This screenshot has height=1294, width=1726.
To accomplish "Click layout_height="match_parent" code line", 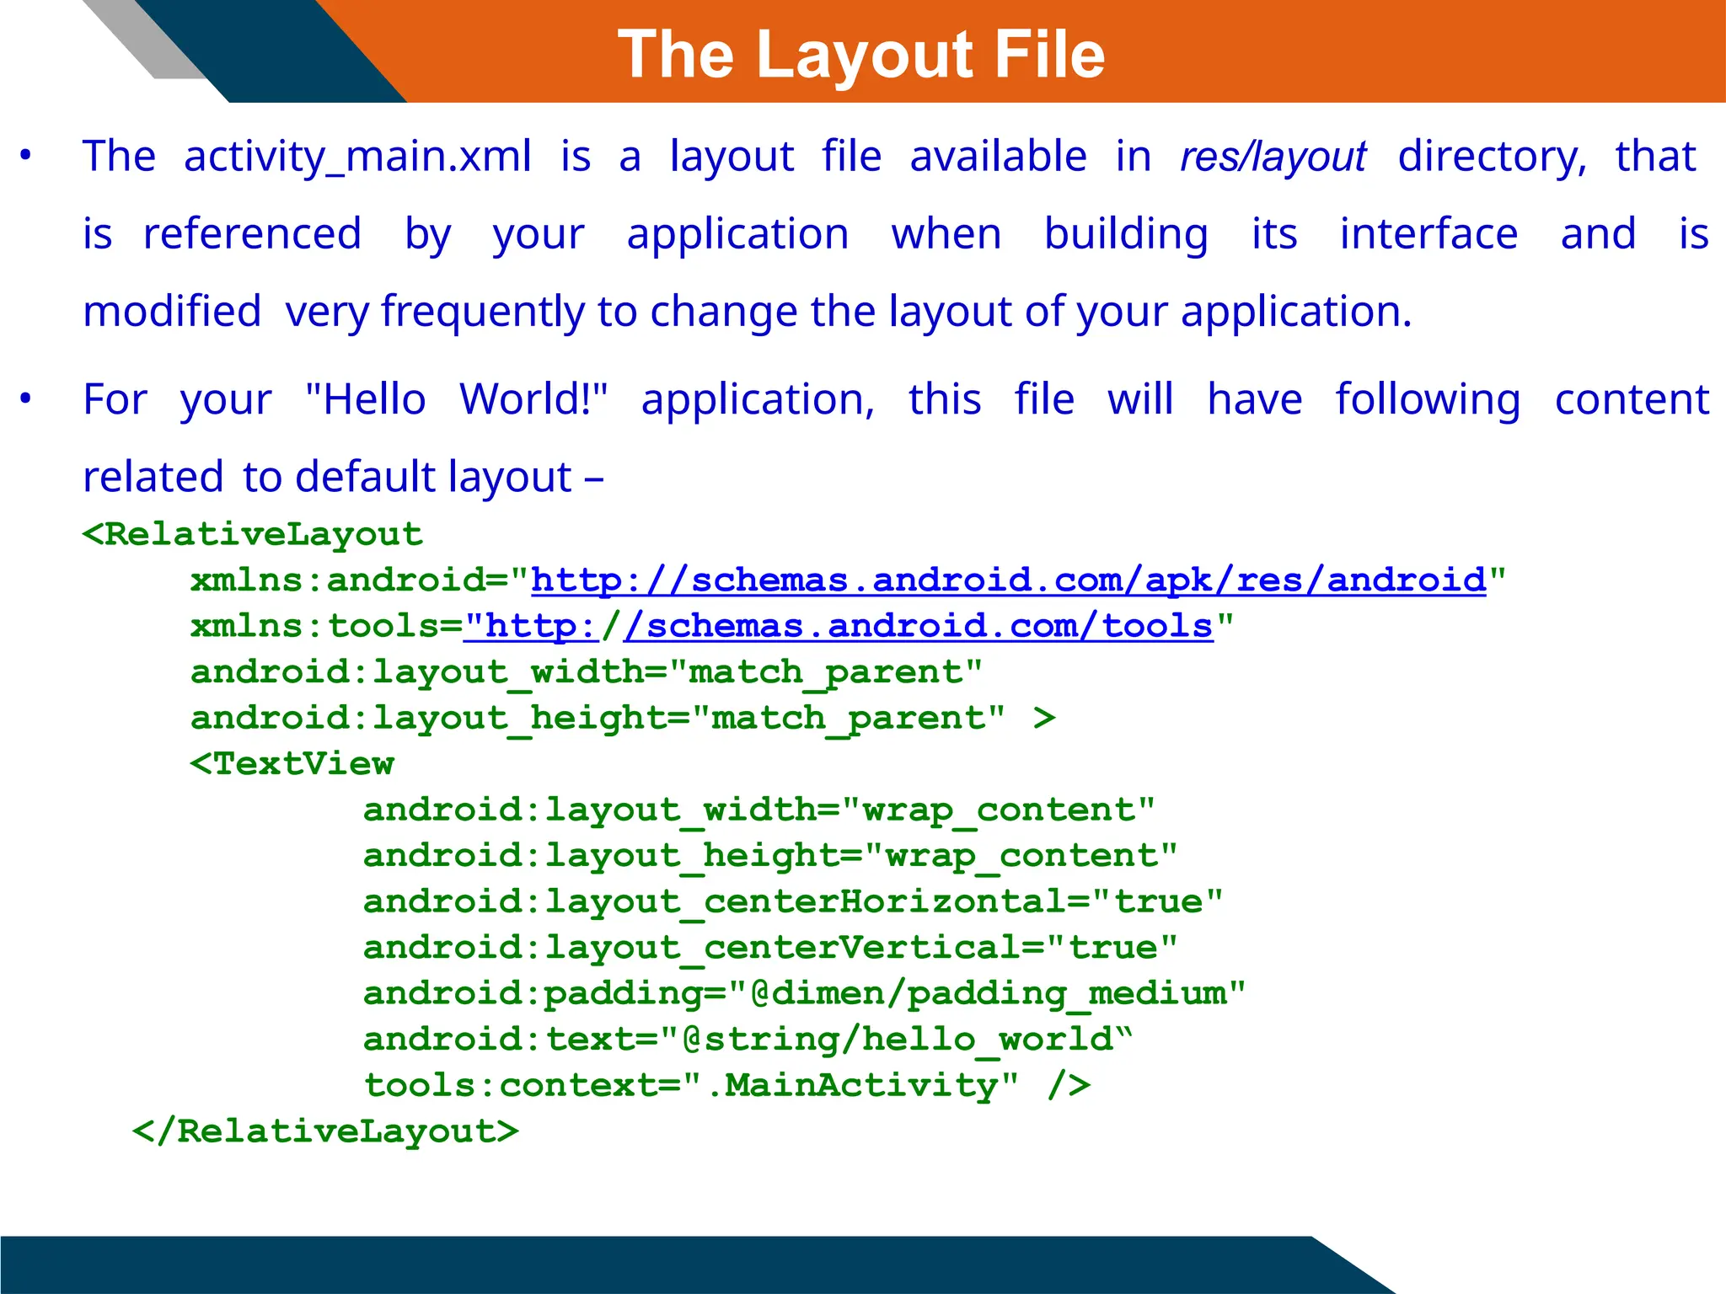I will point(622,718).
